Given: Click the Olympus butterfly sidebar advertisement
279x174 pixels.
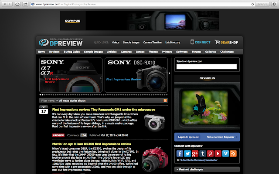Looking at the screenshot, I should pyautogui.click(x=207, y=102).
